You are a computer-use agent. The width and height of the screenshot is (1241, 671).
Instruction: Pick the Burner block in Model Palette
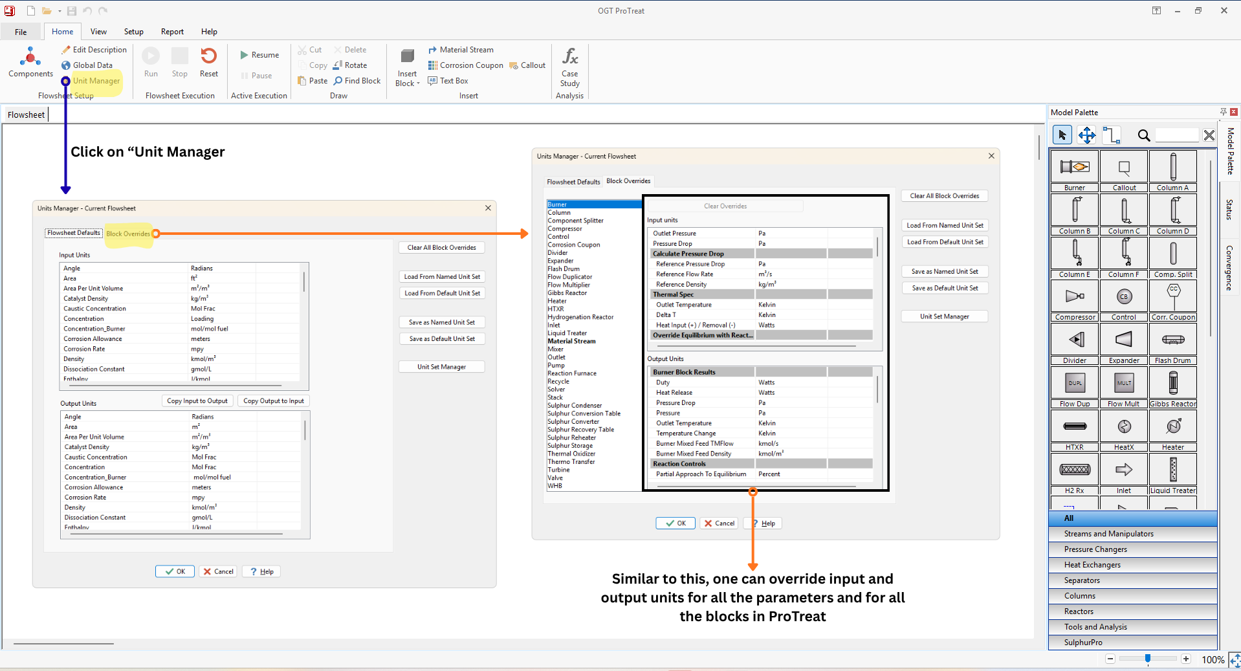1075,171
